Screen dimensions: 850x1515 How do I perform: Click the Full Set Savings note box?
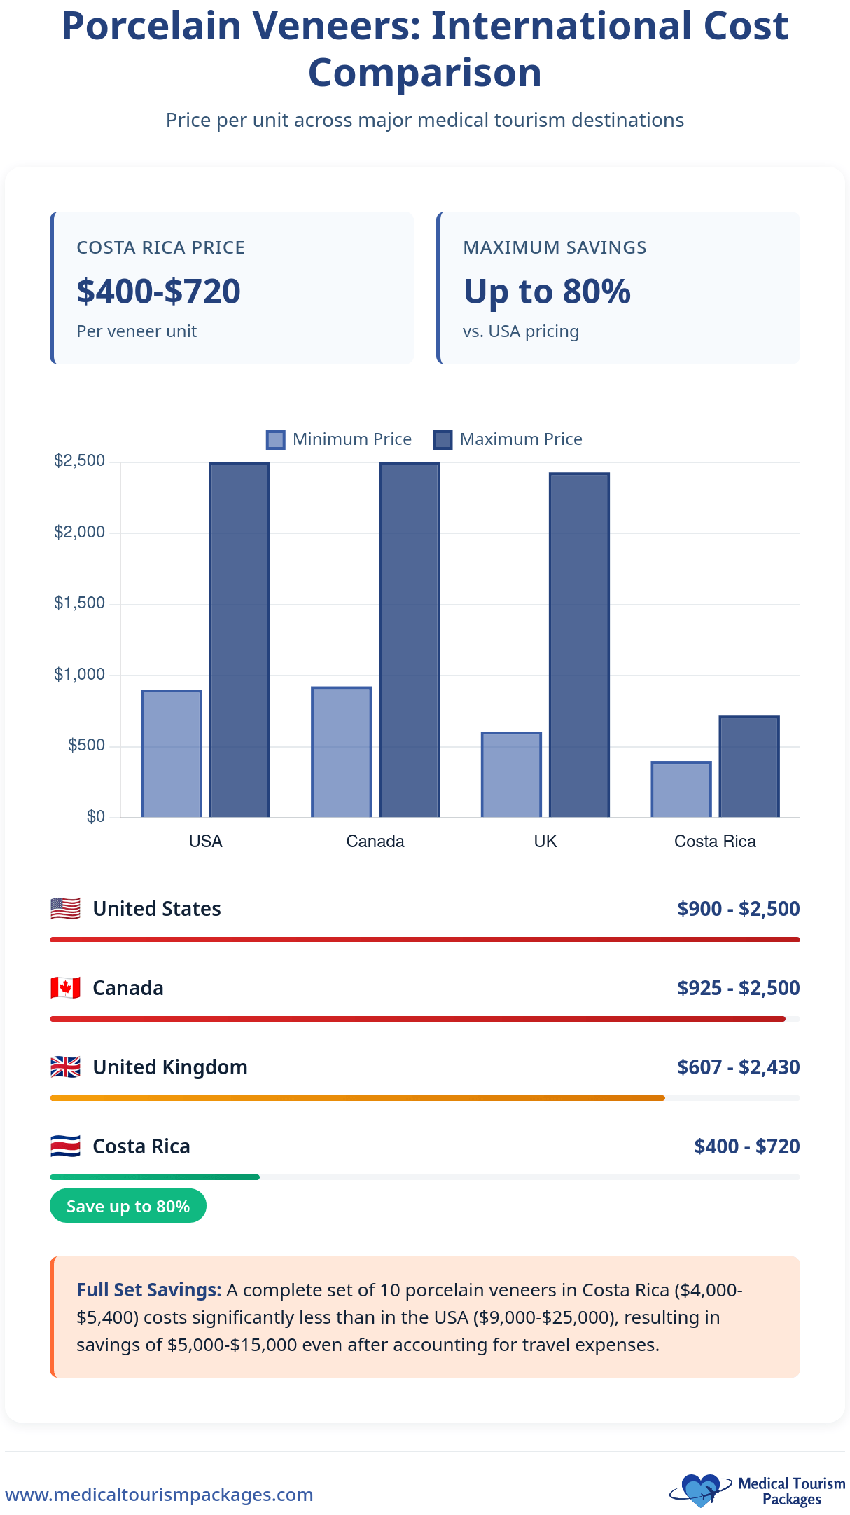[425, 1317]
